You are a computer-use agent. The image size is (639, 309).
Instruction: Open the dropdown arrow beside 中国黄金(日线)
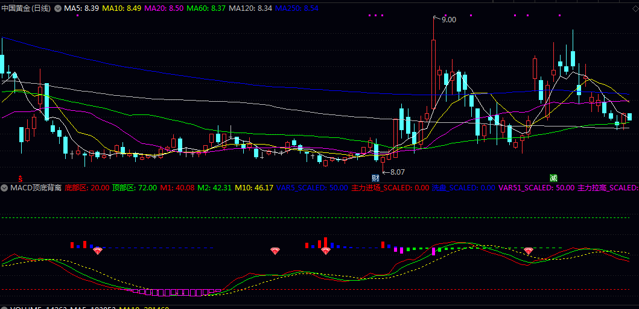pos(58,9)
